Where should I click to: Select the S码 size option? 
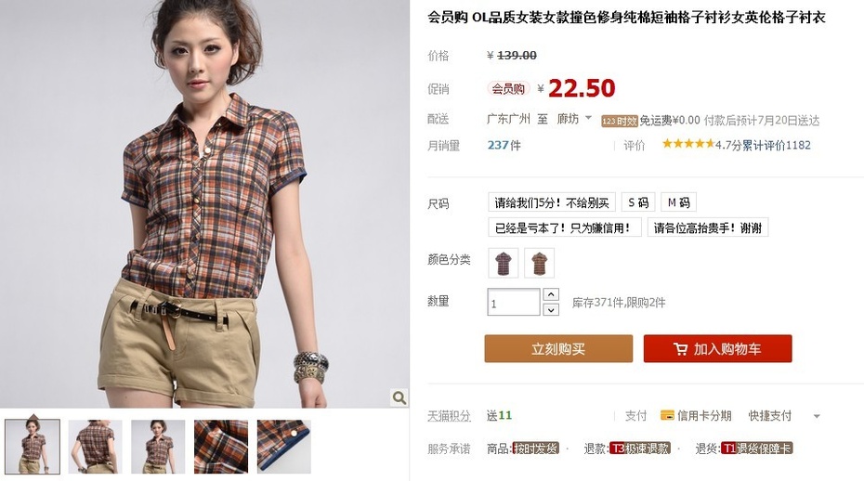[x=638, y=202]
